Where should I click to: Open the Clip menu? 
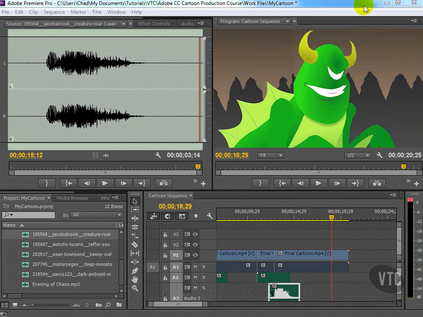click(33, 12)
